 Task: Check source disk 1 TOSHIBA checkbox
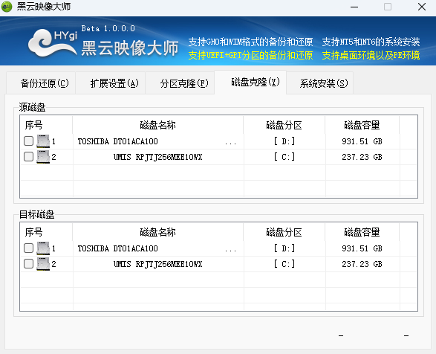point(28,141)
